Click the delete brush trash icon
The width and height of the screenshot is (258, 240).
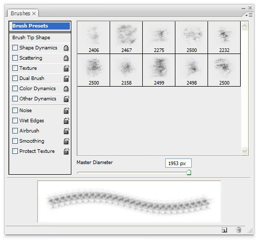tap(239, 230)
